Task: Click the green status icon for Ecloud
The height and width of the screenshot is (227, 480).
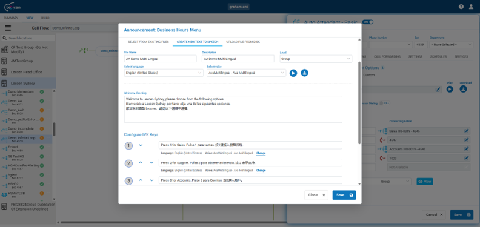Action: (x=42, y=147)
